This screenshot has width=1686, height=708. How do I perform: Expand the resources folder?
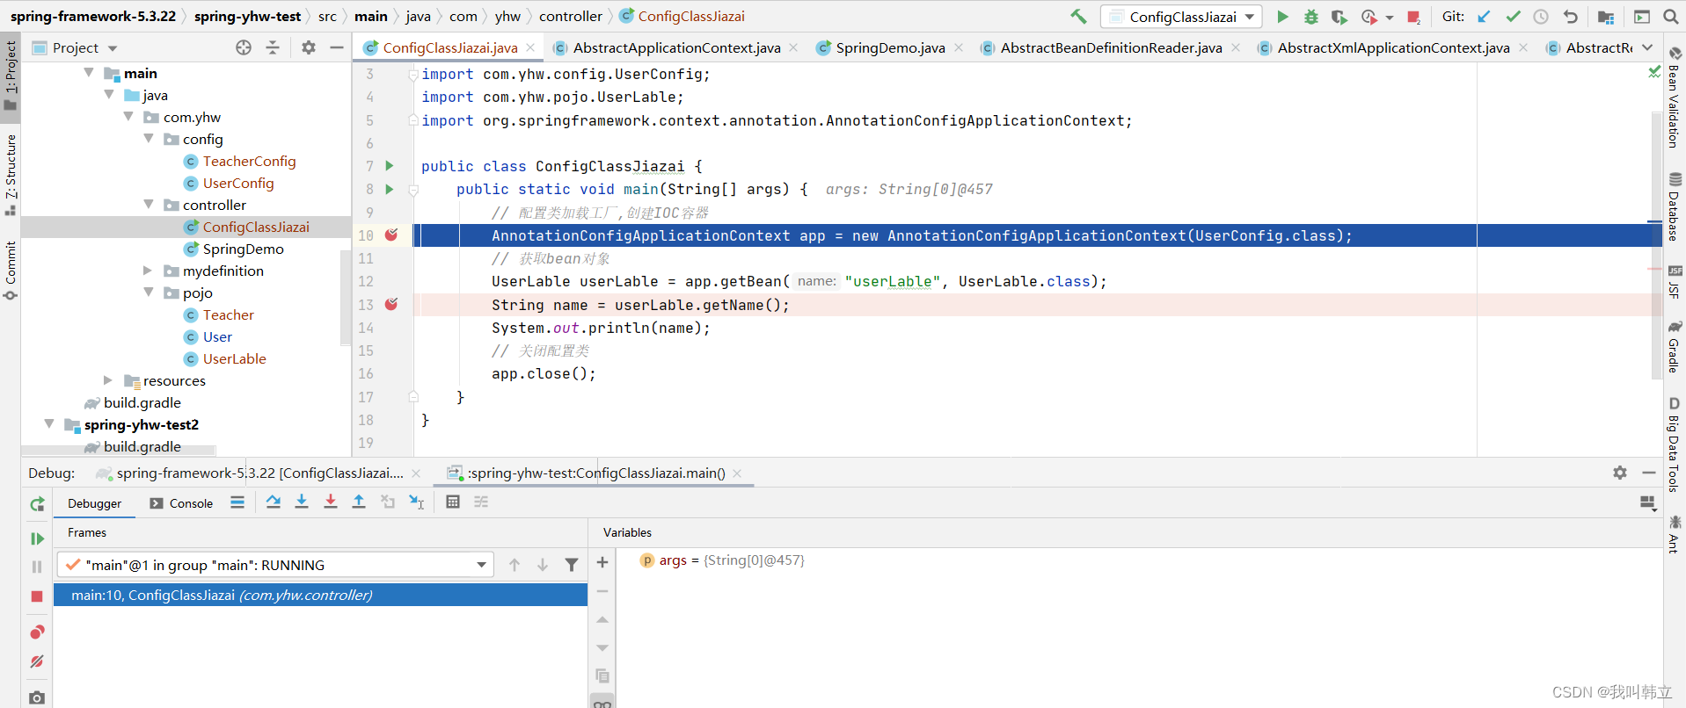(x=108, y=380)
